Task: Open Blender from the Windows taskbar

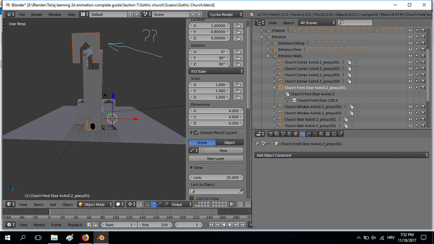Action: click(101, 237)
